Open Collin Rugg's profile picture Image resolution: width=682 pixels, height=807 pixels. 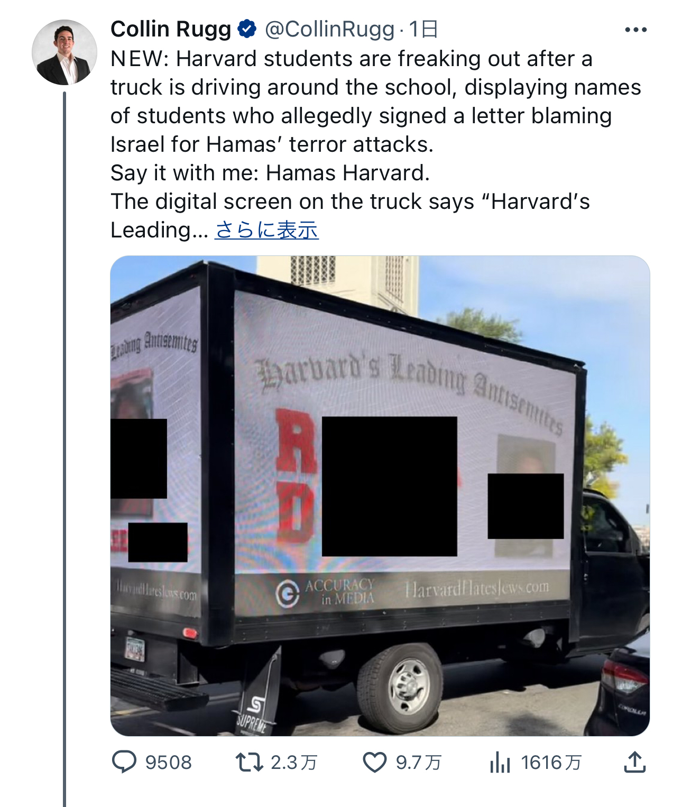[x=64, y=52]
